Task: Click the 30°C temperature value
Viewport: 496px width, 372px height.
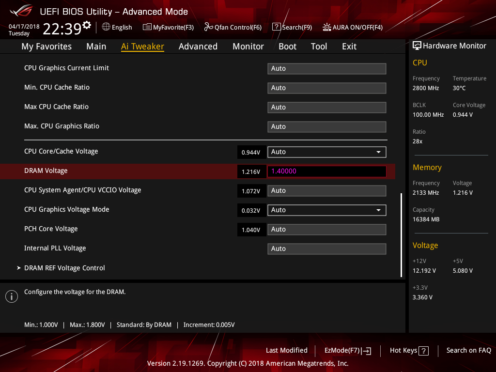Action: point(459,88)
